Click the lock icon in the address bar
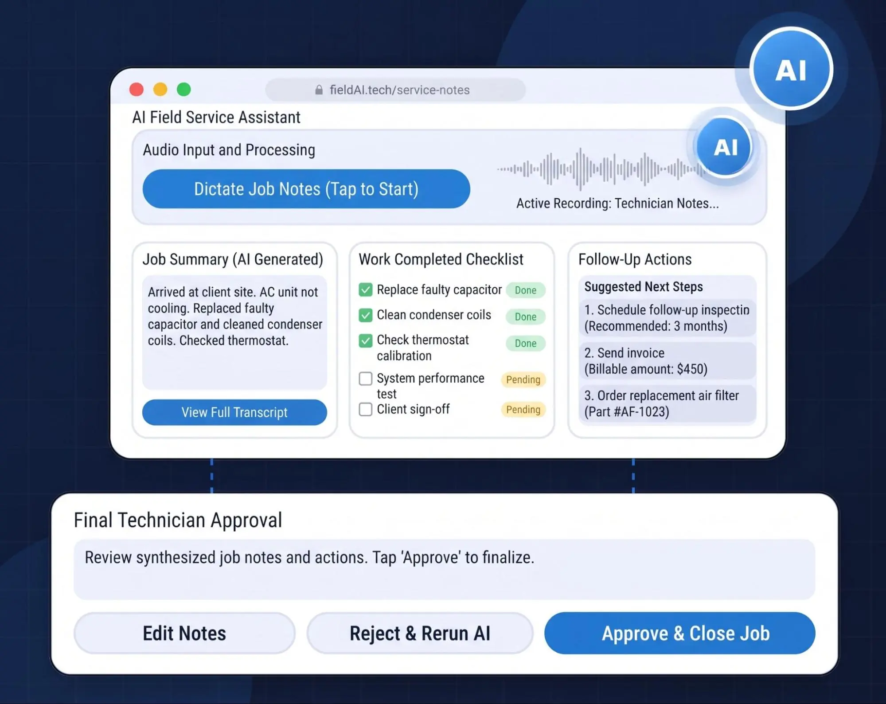Viewport: 886px width, 704px height. pyautogui.click(x=319, y=90)
